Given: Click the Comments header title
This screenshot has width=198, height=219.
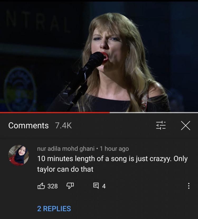Looking at the screenshot, I should [29, 125].
